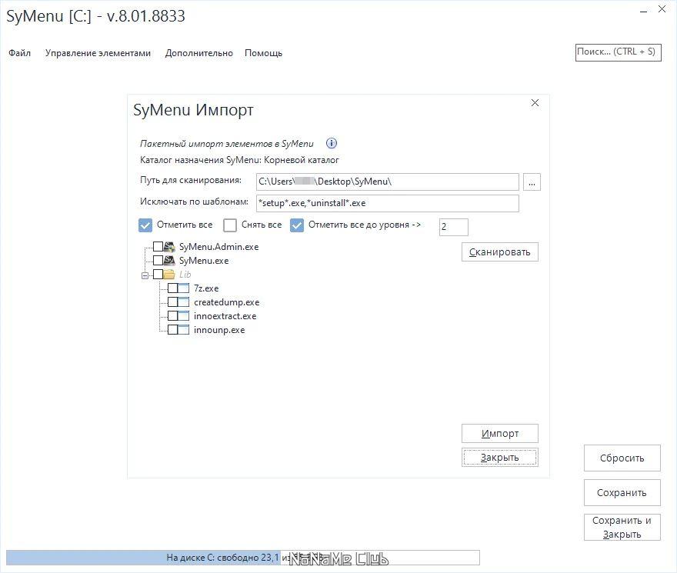Select the createdump.exe tree row

pos(227,302)
